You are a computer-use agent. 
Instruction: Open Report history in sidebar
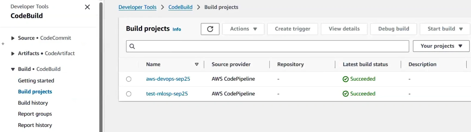tap(35, 125)
